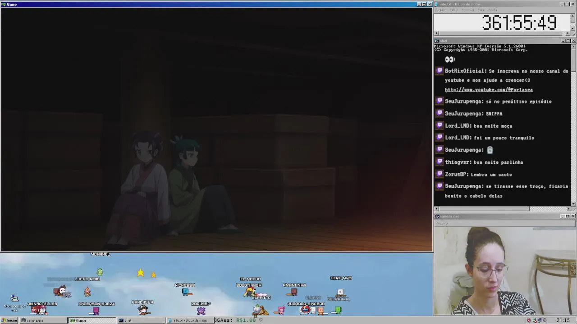
Task: Click the emote in SeuJurupenga's message
Action: [x=490, y=150]
